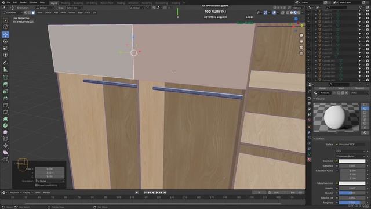Select the Rotate tool
371x209 pixels.
pos(5,41)
